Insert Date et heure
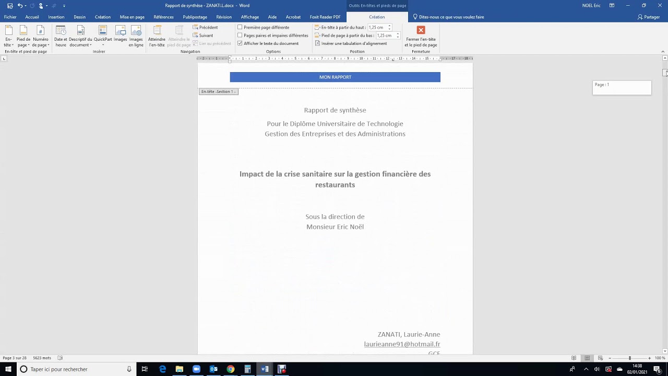 61,36
